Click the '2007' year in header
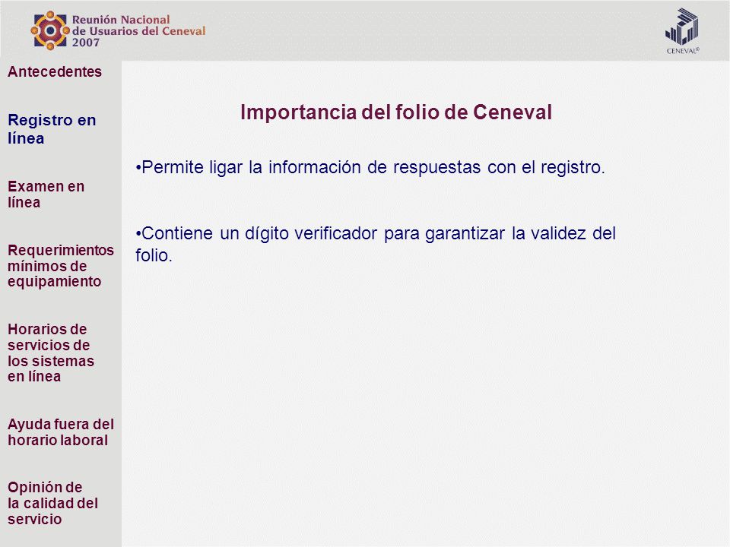This screenshot has width=730, height=547. click(x=86, y=43)
